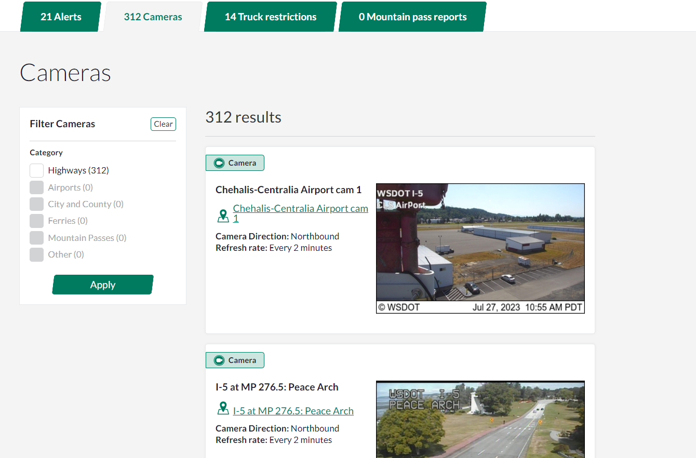
Task: Go to the 14 Truck restrictions tab
Action: click(270, 17)
